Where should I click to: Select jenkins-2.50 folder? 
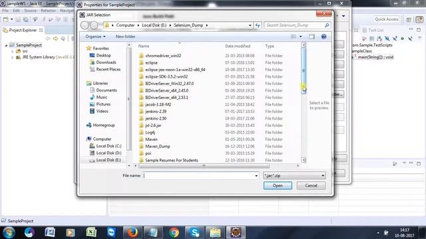coord(156,118)
